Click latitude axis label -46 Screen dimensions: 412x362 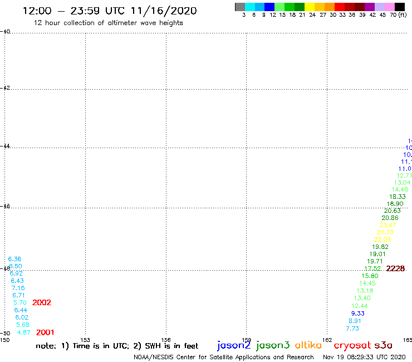[5, 207]
